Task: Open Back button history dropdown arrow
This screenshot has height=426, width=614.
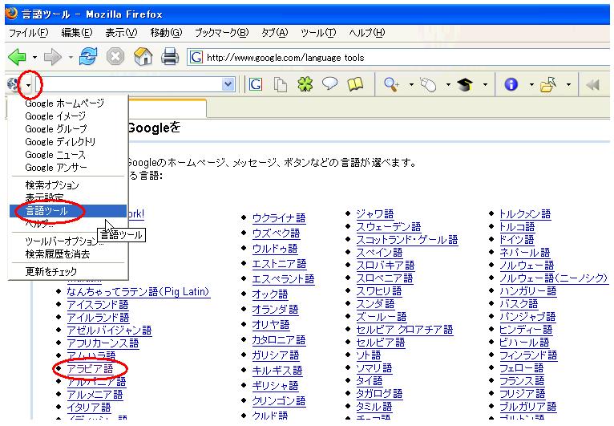Action: pos(34,58)
